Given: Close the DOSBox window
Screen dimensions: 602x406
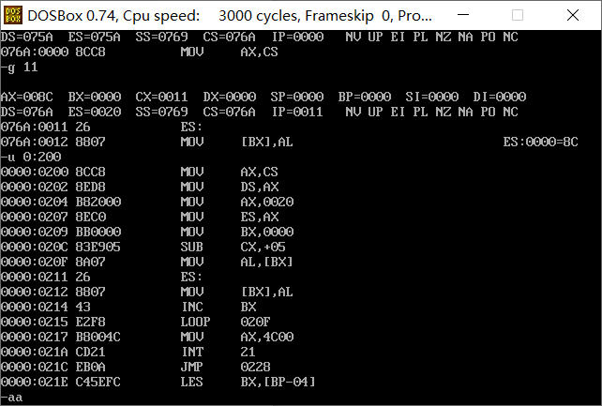Looking at the screenshot, I should (x=572, y=15).
